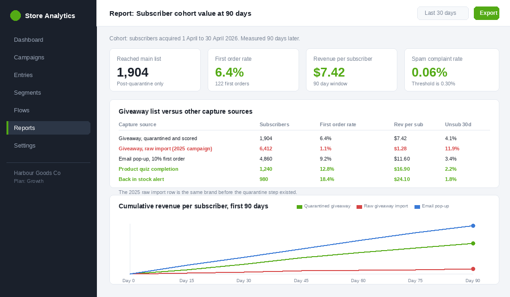Select the Back in stock alert row

click(x=304, y=179)
